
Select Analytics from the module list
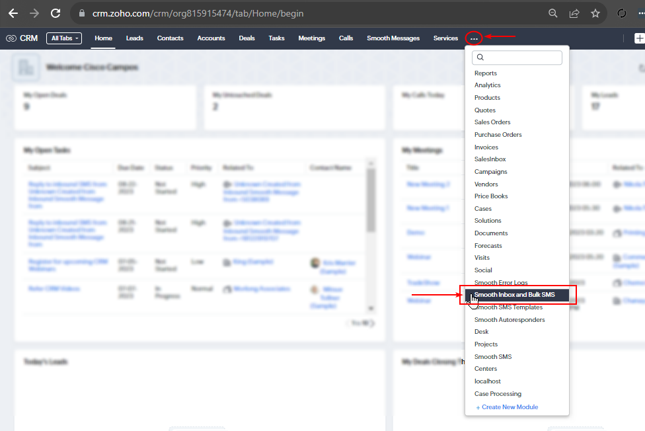(488, 85)
